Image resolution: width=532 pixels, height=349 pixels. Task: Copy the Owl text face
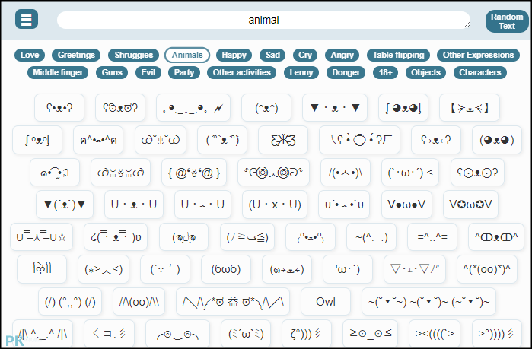(326, 302)
